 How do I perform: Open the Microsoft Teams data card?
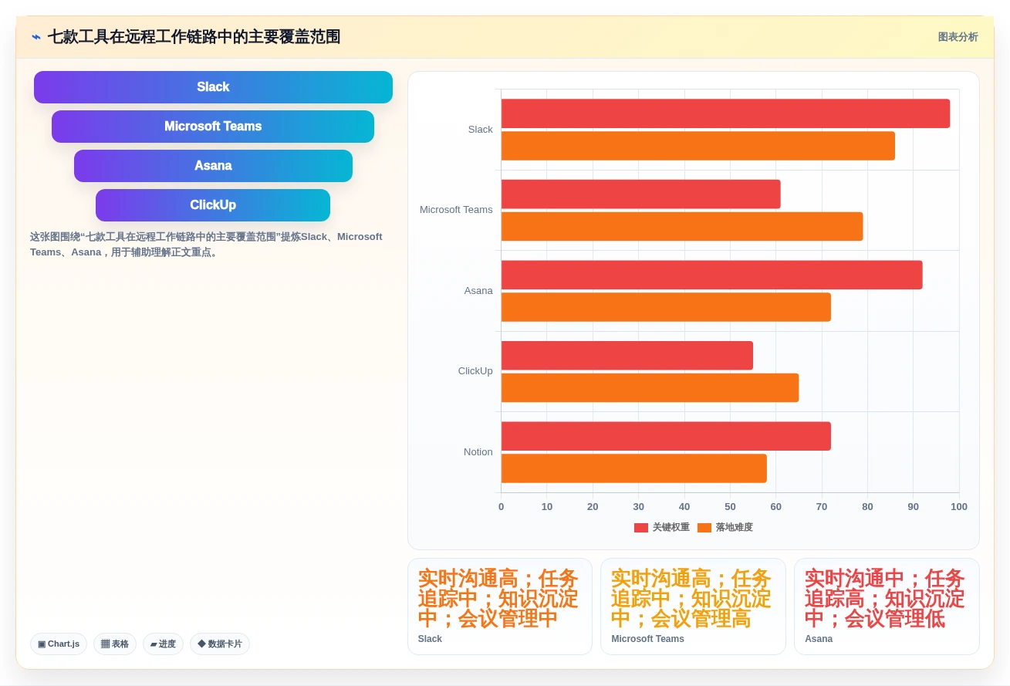693,607
